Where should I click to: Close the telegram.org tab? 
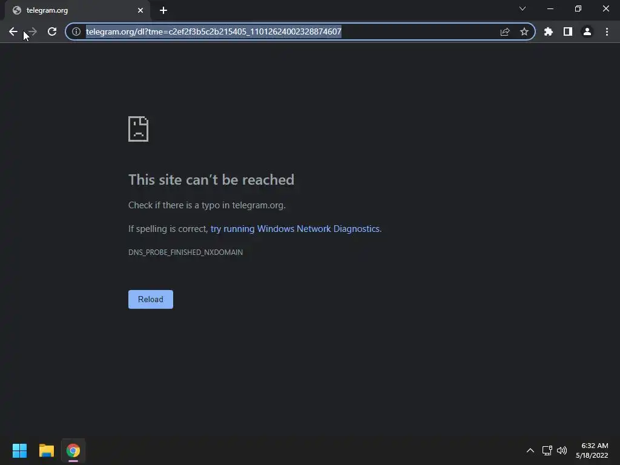pyautogui.click(x=140, y=10)
